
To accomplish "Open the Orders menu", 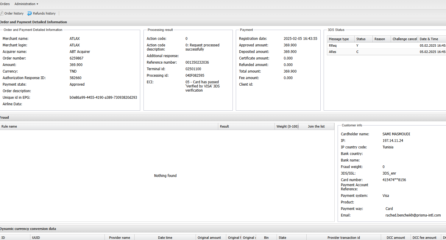I will pos(5,4).
